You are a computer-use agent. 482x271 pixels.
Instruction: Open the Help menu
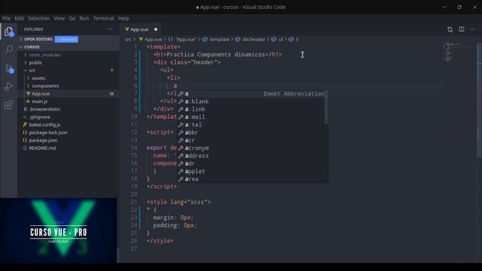pos(124,18)
